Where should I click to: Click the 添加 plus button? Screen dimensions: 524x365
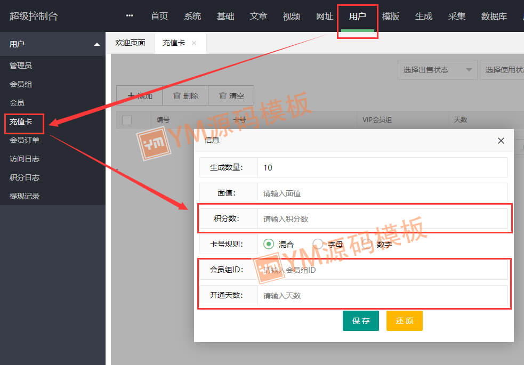[140, 96]
